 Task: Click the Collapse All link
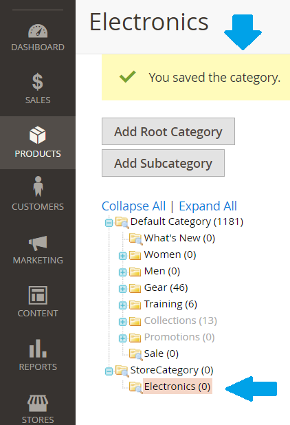pos(133,206)
